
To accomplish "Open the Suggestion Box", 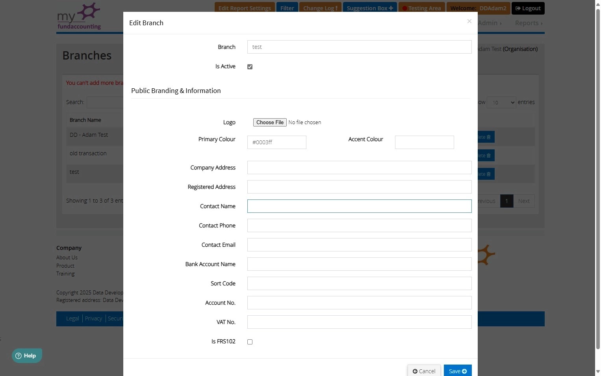I will coord(370,8).
